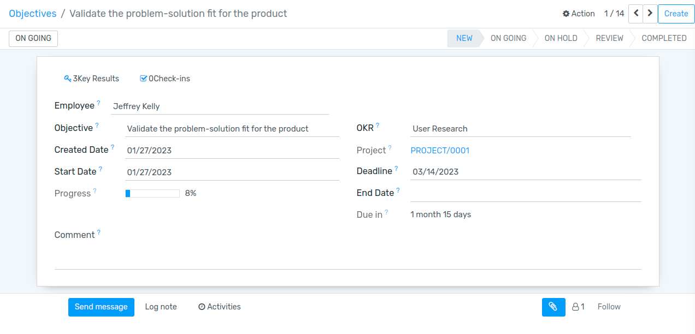Go to the next record arrow
The width and height of the screenshot is (695, 334).
pyautogui.click(x=650, y=14)
